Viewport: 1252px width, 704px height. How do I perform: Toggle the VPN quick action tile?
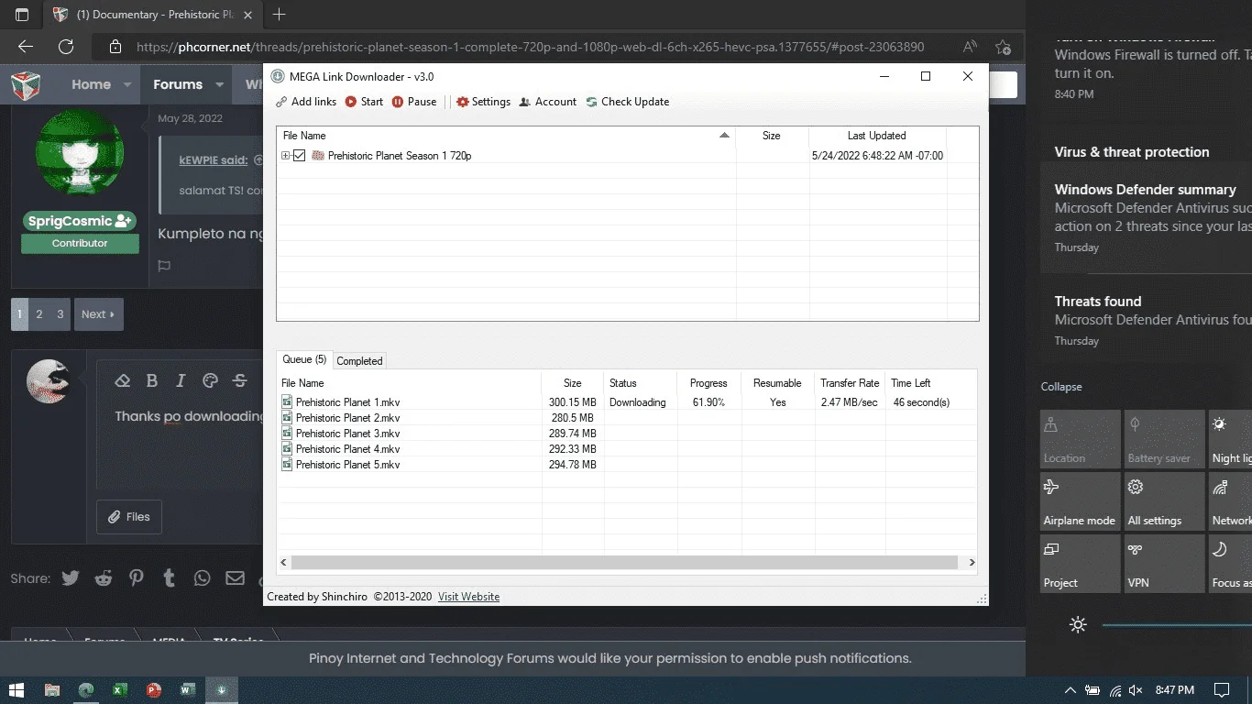[1164, 564]
